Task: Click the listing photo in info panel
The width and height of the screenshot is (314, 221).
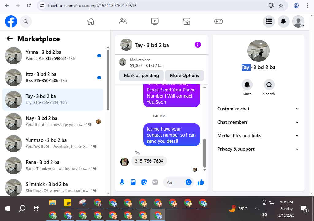Action: (258, 51)
